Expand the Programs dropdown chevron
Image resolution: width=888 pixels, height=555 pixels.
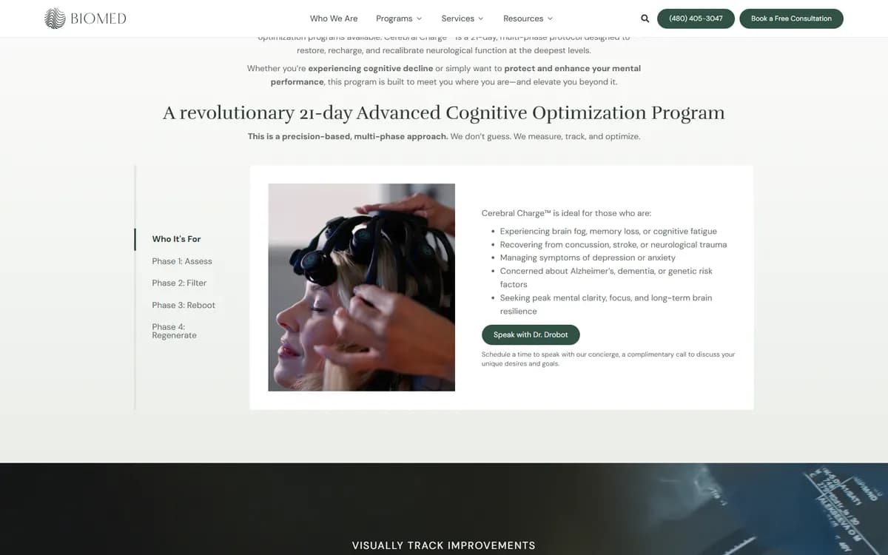tap(419, 18)
